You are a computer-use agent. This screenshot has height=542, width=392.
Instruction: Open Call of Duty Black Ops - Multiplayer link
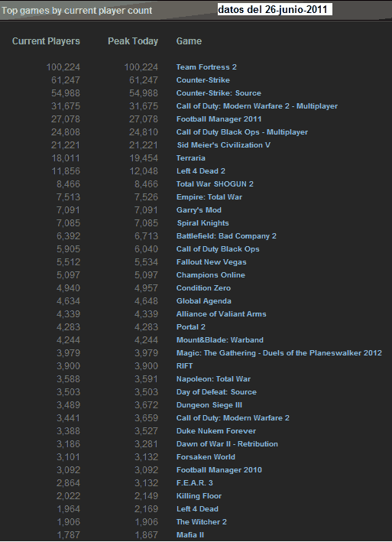coord(242,132)
